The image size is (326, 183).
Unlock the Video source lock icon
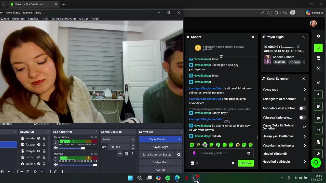(44, 164)
